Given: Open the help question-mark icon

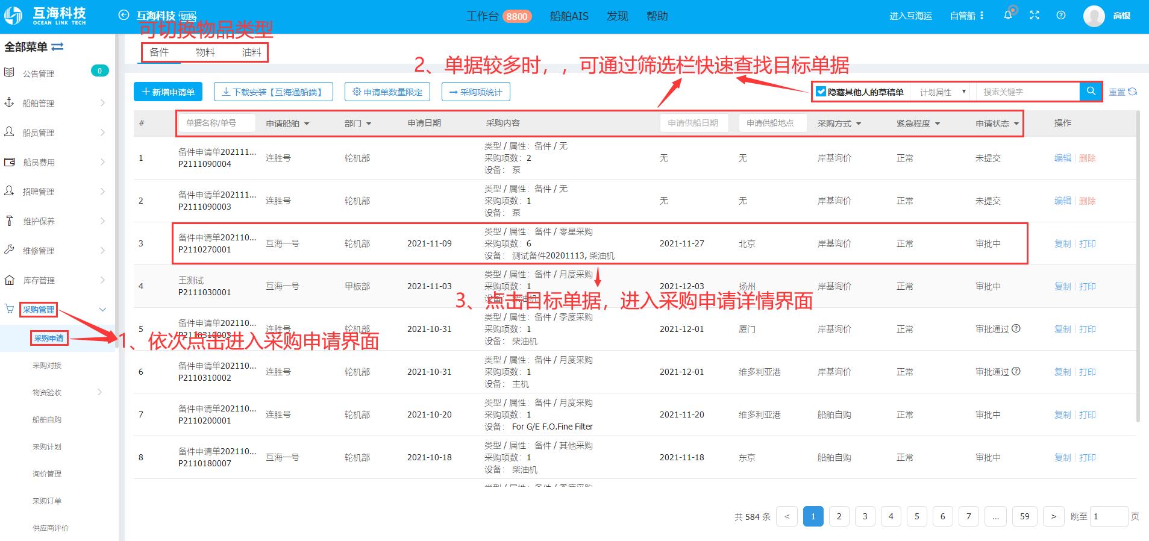Looking at the screenshot, I should pyautogui.click(x=1061, y=16).
